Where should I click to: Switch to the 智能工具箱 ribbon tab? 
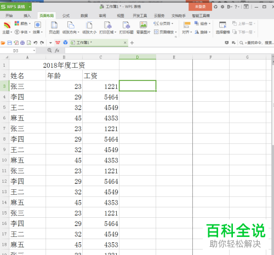click(x=201, y=16)
